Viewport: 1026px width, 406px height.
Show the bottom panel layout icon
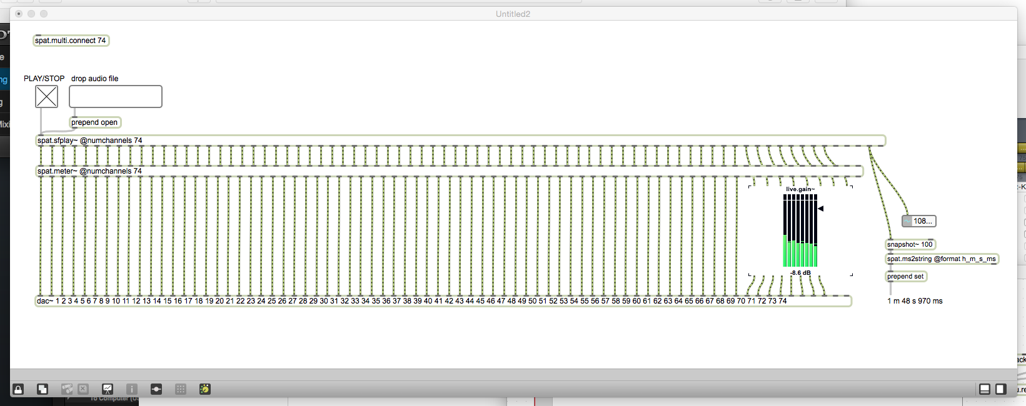tap(985, 389)
